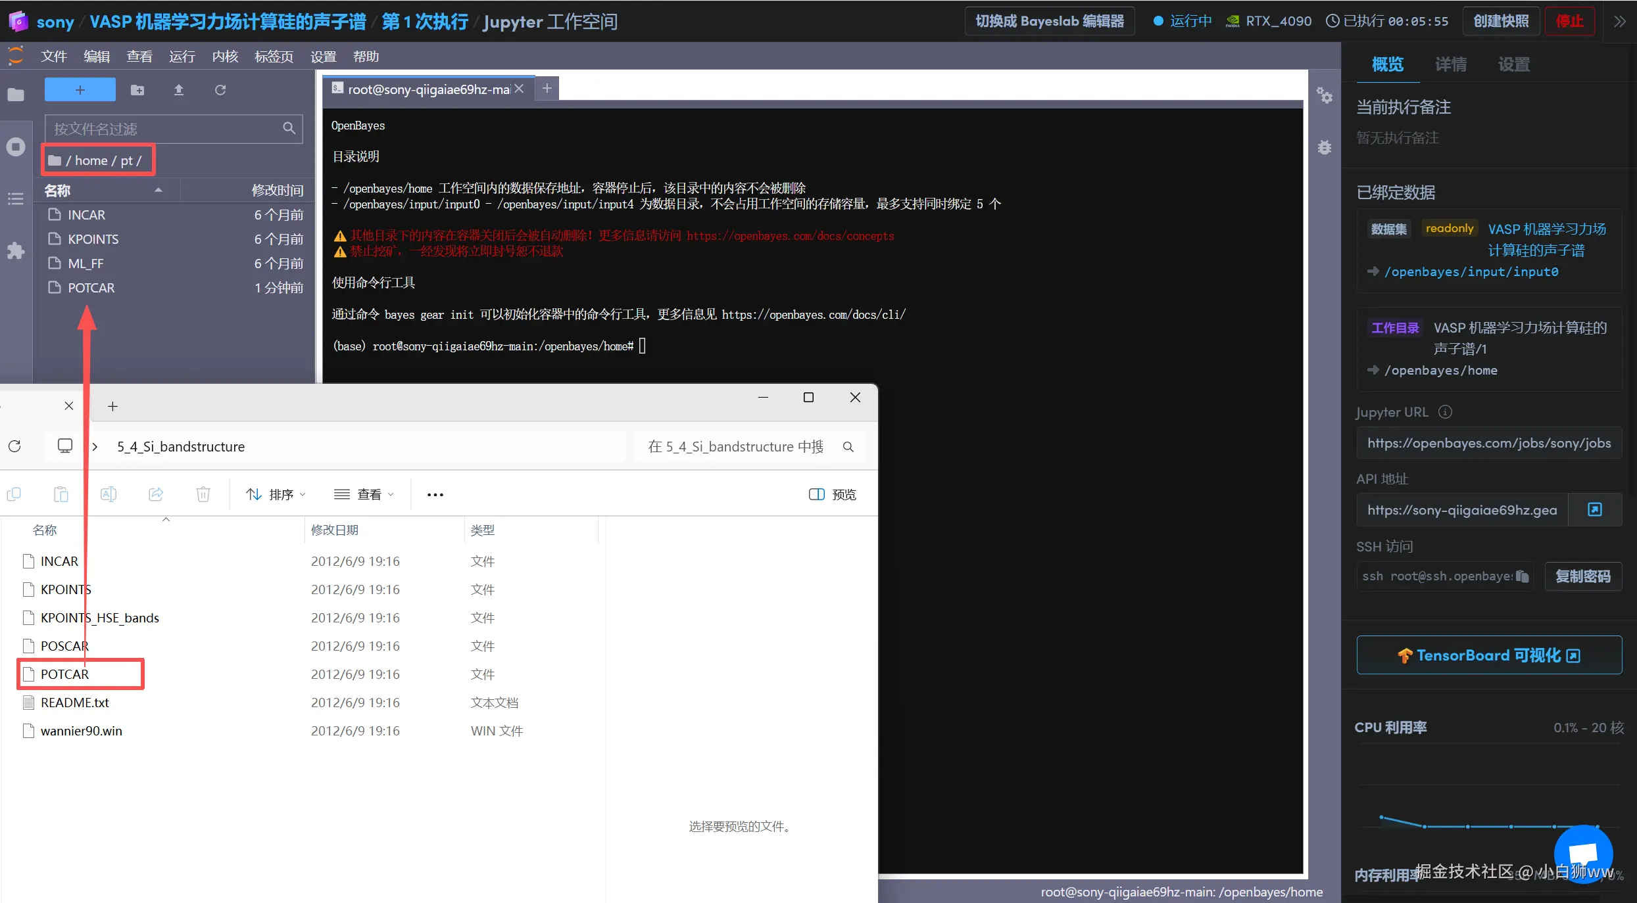Refresh the Jupyter file list
This screenshot has height=903, width=1637.
tap(220, 90)
